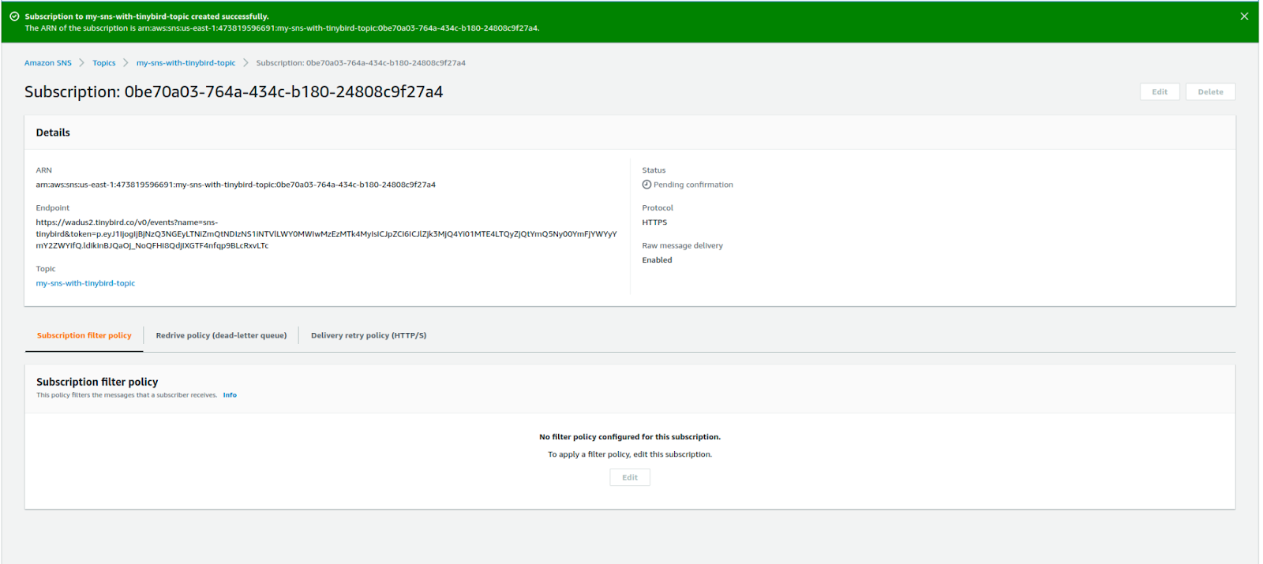The image size is (1263, 564).
Task: Click the tinybird Endpoint URL text
Action: pos(325,234)
